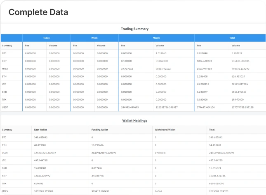Image resolution: width=266 pixels, height=195 pixels.
Task: Select LTC total fee 65.290215
Action: pyautogui.click(x=203, y=84)
